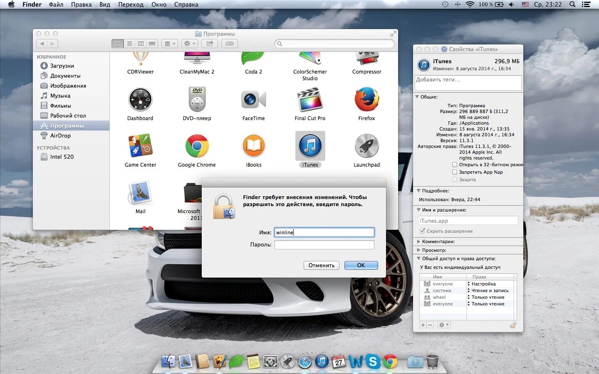Open the Trash in the Dock
599x374 pixels.
point(433,362)
